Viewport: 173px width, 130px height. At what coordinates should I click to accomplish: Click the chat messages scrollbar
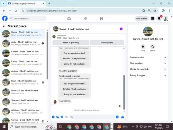point(124,92)
